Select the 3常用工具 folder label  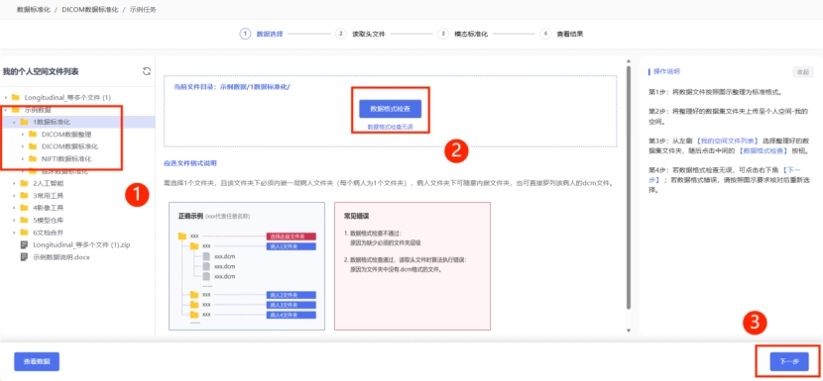tap(49, 196)
